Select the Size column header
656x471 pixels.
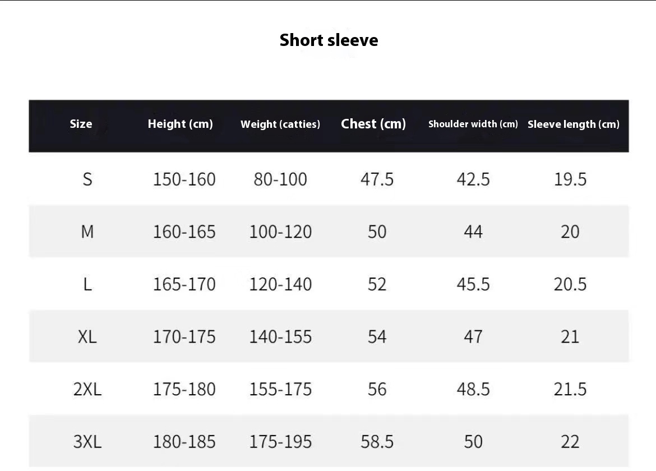[x=81, y=124]
